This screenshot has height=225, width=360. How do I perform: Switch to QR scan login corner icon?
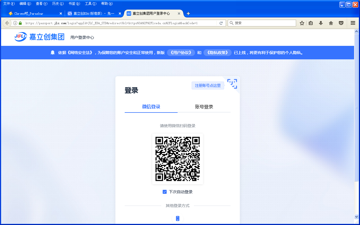pos(232,84)
